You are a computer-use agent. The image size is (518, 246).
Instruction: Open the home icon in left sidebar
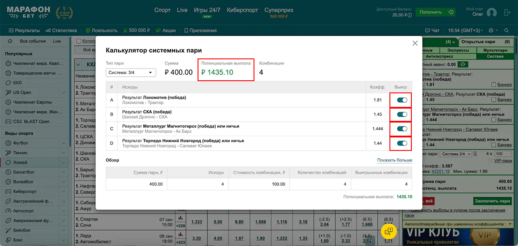tap(10, 41)
